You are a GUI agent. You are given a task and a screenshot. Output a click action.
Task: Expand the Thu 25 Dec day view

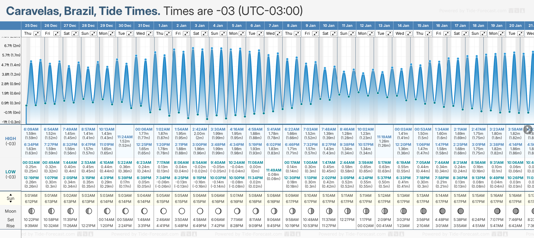37,34
